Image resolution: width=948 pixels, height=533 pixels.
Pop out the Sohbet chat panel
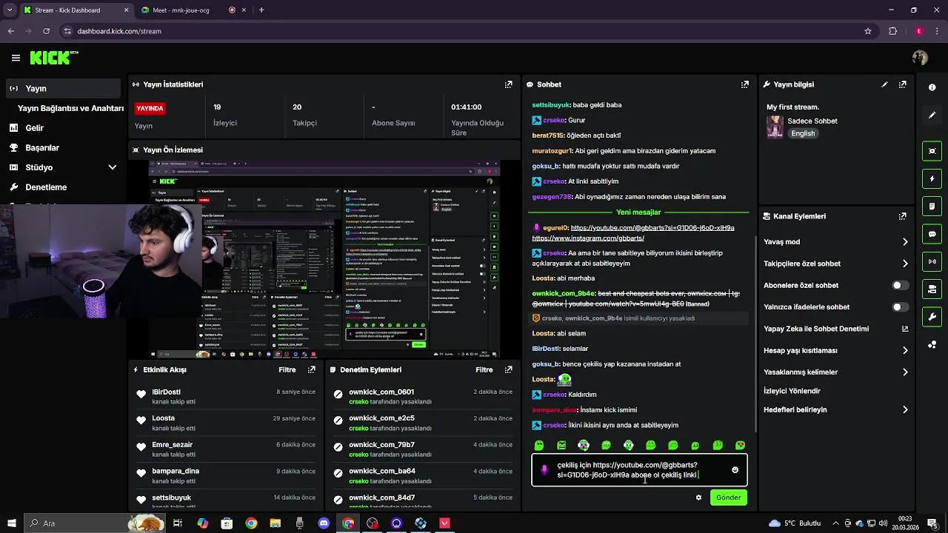744,84
